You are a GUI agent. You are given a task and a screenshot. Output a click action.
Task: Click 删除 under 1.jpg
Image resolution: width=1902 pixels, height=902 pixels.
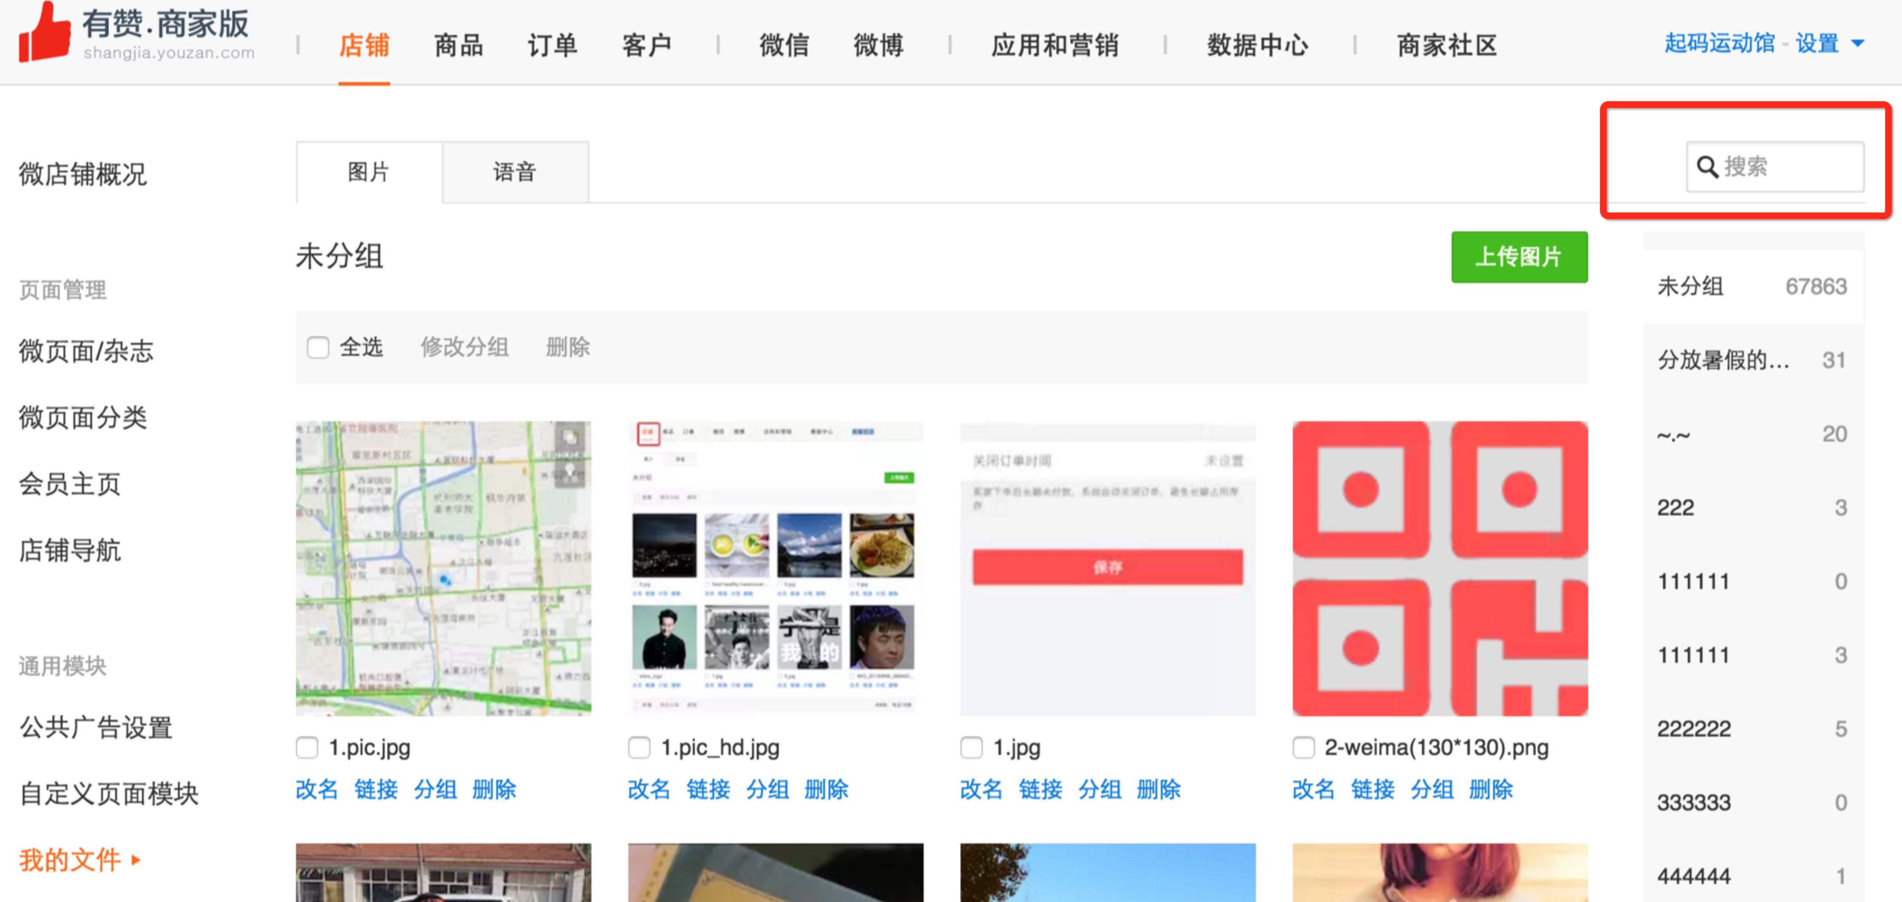coord(1159,790)
